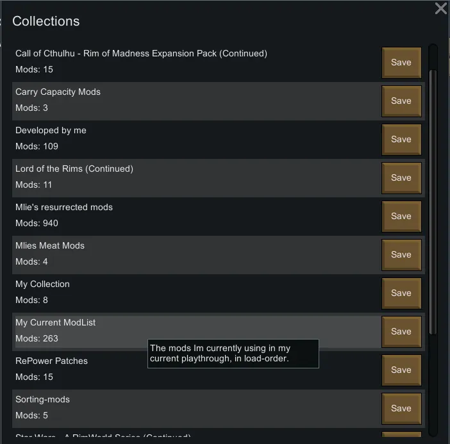Image resolution: width=450 pixels, height=444 pixels.
Task: Save My Current ModList collection
Action: tap(401, 331)
